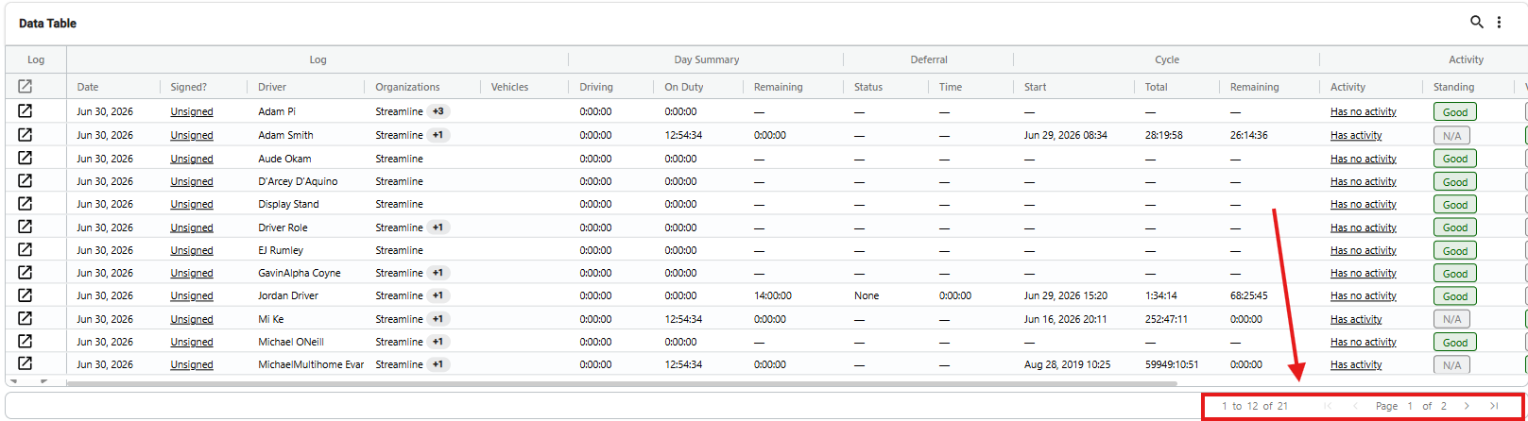The width and height of the screenshot is (1528, 421).
Task: Expand +1 organizations badge for GavinAlpha Coyne
Action: 438,273
